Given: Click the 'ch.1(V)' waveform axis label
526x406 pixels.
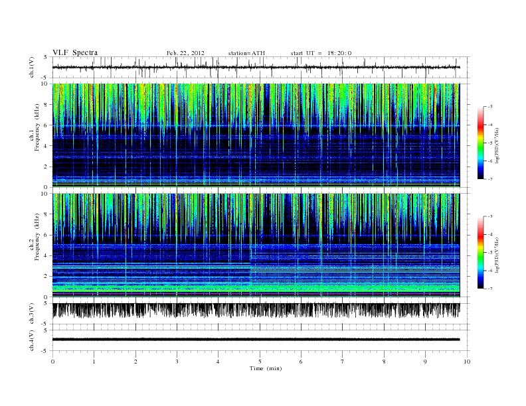Looking at the screenshot, I should pos(31,67).
